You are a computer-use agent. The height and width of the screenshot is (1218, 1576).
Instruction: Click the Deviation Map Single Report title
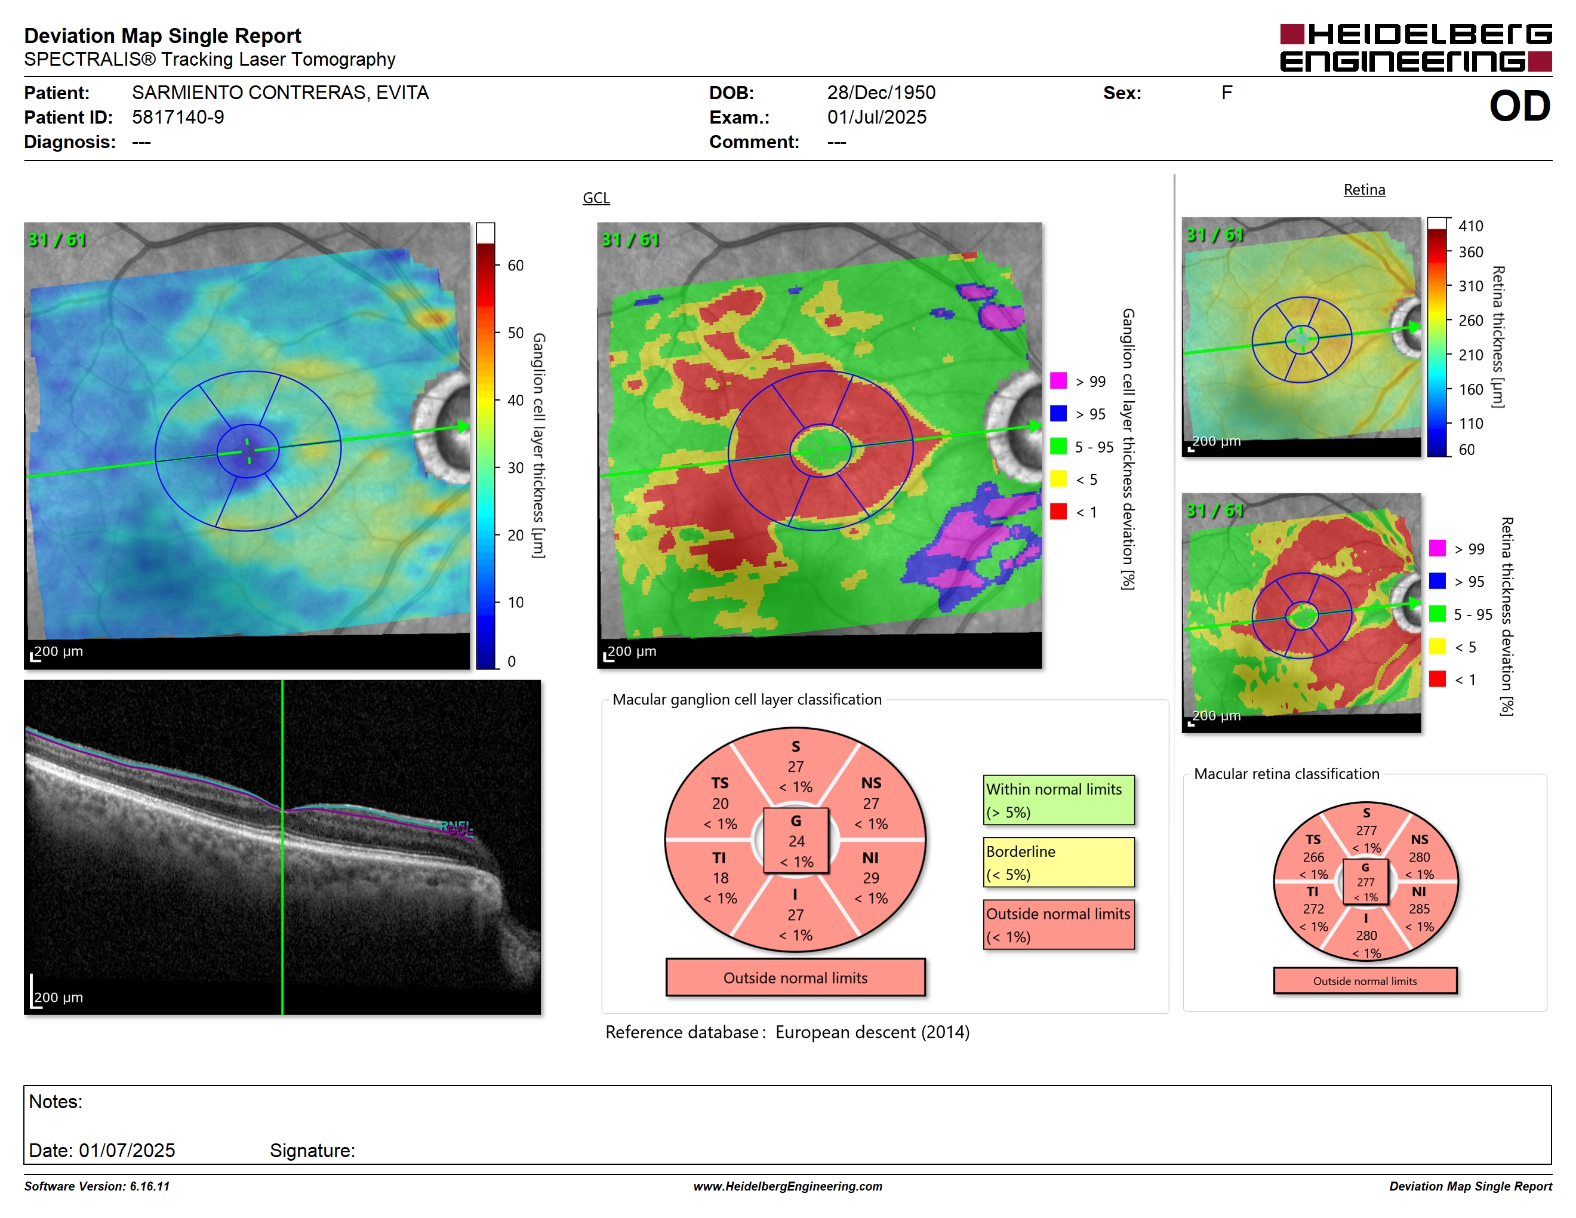point(162,35)
